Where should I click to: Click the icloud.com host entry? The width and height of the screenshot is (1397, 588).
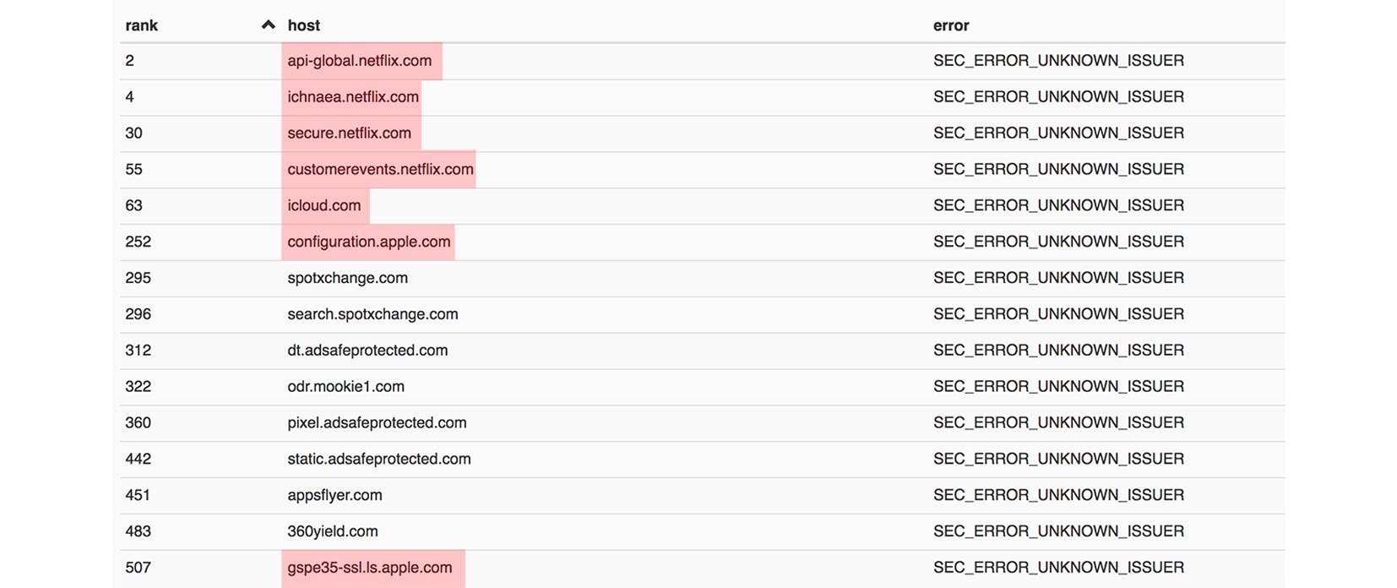click(x=323, y=206)
